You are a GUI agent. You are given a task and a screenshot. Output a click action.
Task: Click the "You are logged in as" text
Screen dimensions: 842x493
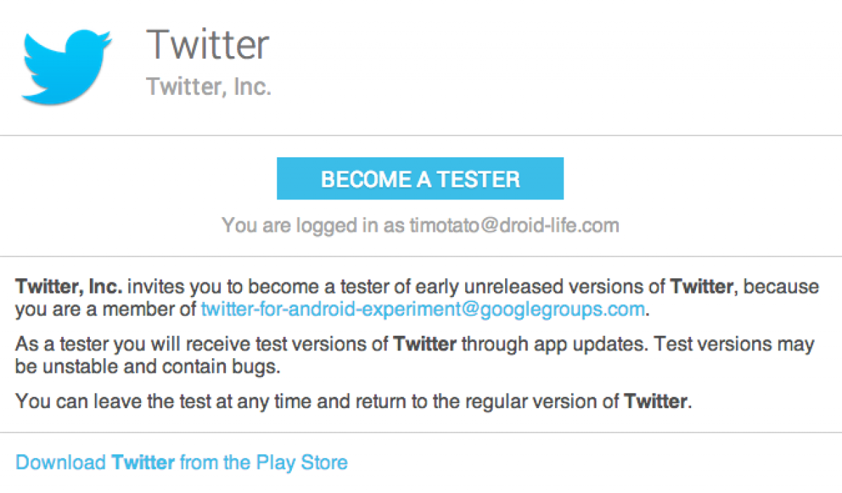pos(313,225)
